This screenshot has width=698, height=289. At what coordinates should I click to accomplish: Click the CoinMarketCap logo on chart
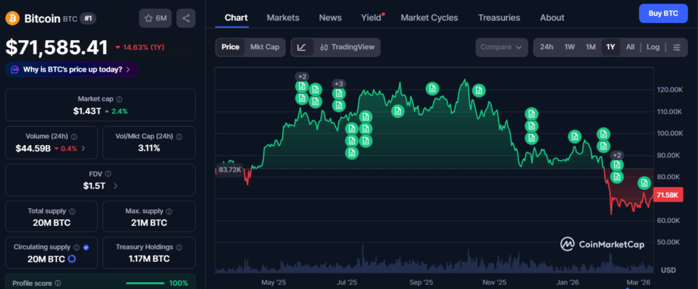click(x=602, y=243)
